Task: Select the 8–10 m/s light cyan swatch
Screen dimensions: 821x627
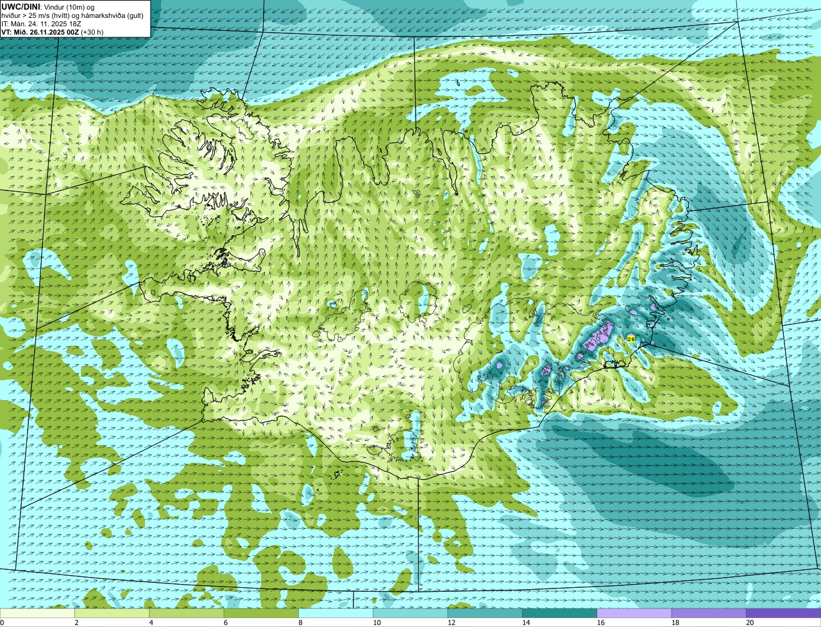Action: pos(336,613)
